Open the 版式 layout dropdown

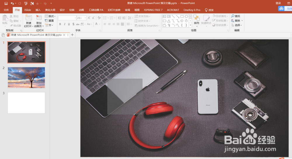pos(50,16)
